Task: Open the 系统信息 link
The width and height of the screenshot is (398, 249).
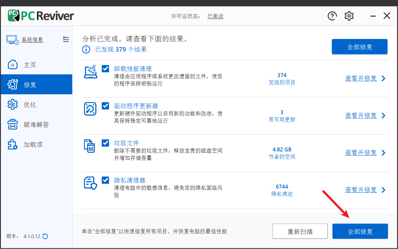Action: tap(32, 40)
